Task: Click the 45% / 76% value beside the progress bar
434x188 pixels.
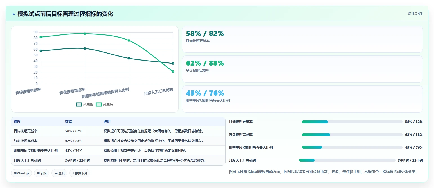Action: pyautogui.click(x=414, y=147)
